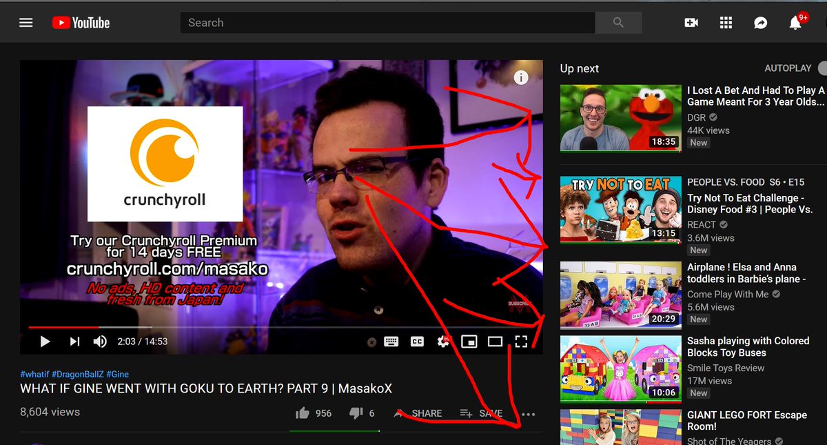Focus the Search input field
This screenshot has height=445, width=827.
(387, 23)
